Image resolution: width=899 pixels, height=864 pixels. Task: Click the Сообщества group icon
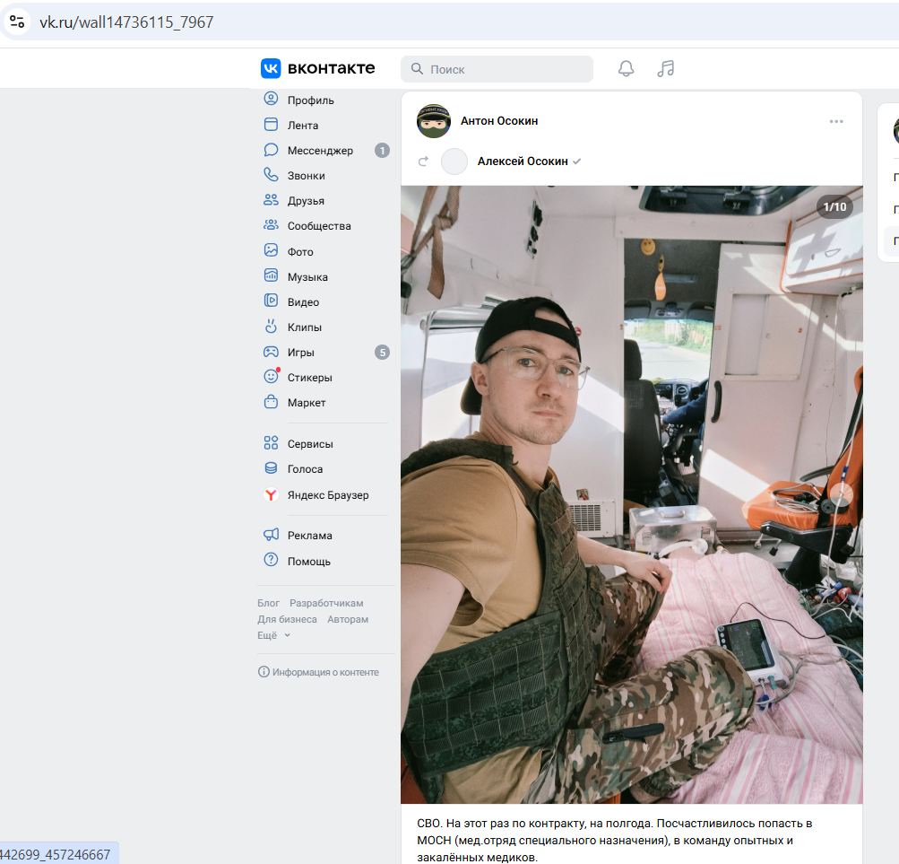pyautogui.click(x=271, y=225)
